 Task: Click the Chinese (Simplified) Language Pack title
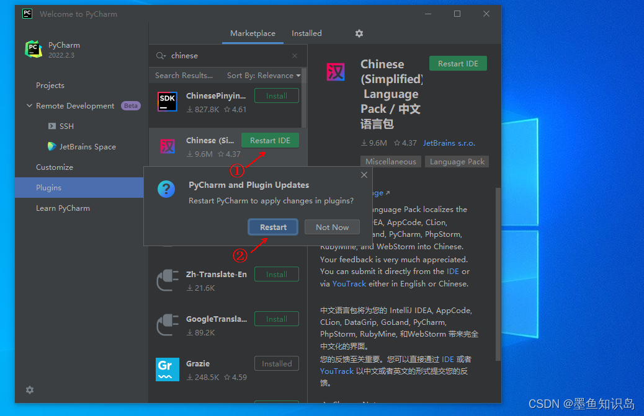391,94
